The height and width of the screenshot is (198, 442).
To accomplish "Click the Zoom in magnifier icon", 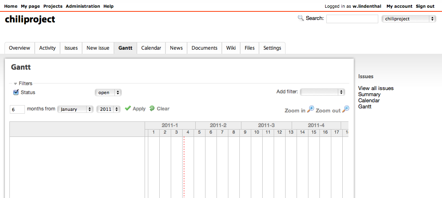I will click(310, 109).
